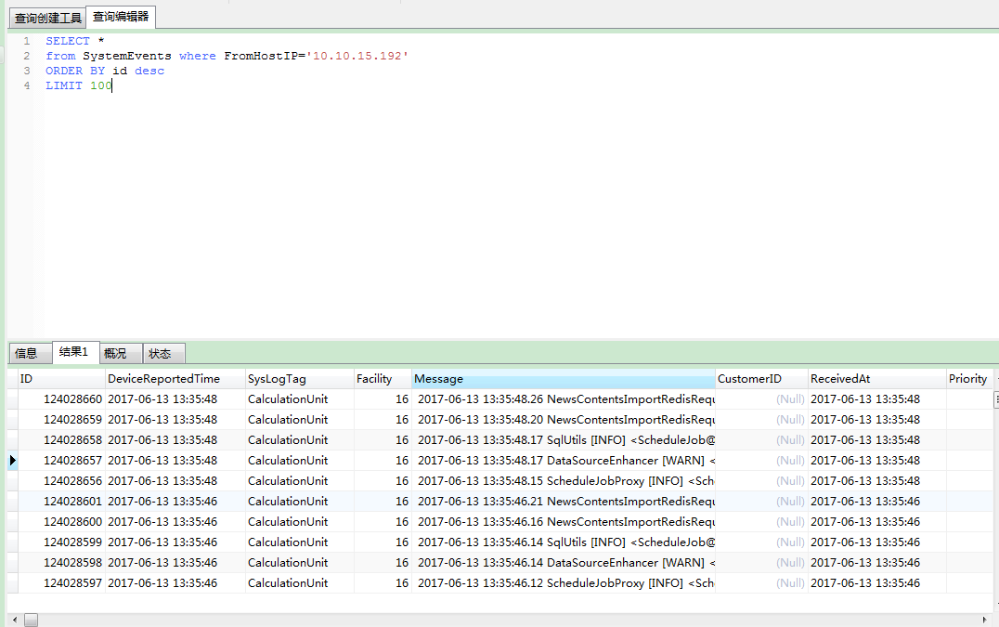
Task: Click the SELECT keyword on line 1
Action: click(x=68, y=41)
